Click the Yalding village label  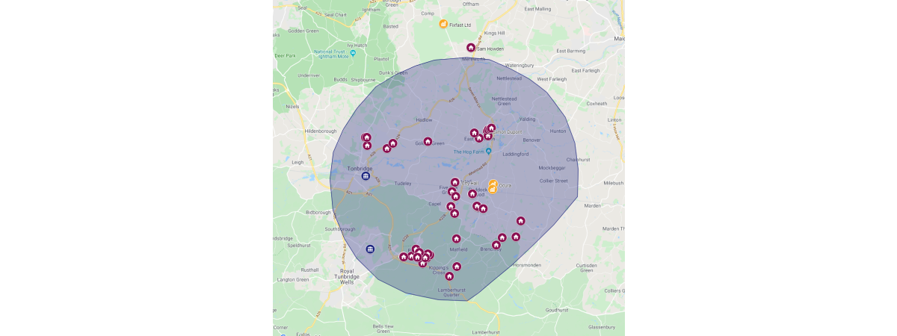(527, 119)
